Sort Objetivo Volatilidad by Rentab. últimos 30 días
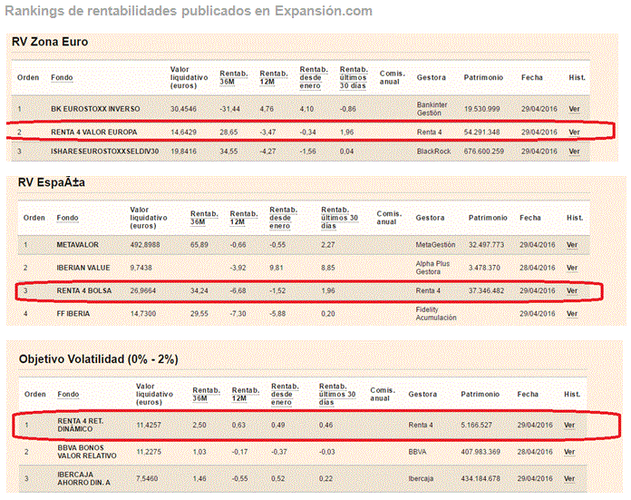The width and height of the screenshot is (631, 500). click(x=337, y=394)
